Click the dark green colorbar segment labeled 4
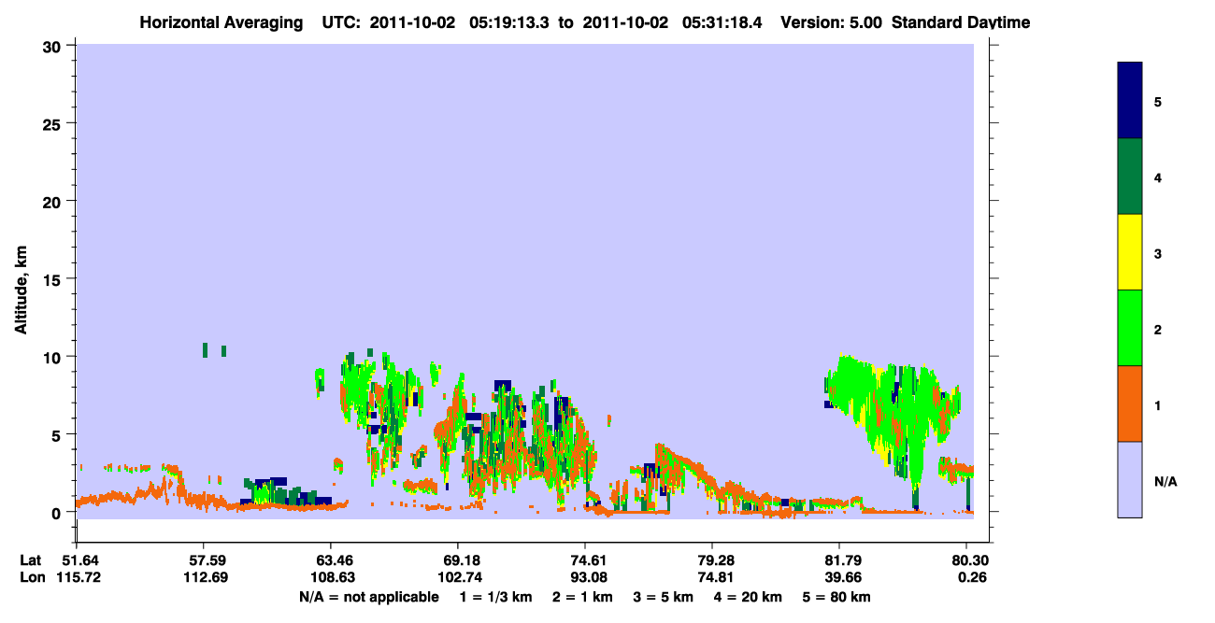Image resolution: width=1215 pixels, height=623 pixels. [1130, 177]
